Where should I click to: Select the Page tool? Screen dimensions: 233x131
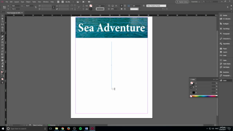point(3,21)
